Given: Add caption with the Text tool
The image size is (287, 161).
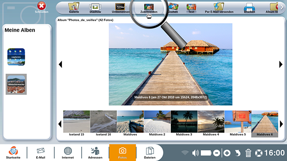Looking at the screenshot, I should [x=191, y=7].
